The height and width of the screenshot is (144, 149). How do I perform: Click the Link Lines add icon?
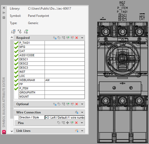pyautogui.click(x=77, y=131)
